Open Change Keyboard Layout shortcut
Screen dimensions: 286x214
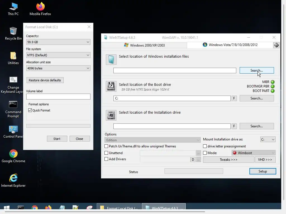[12, 85]
